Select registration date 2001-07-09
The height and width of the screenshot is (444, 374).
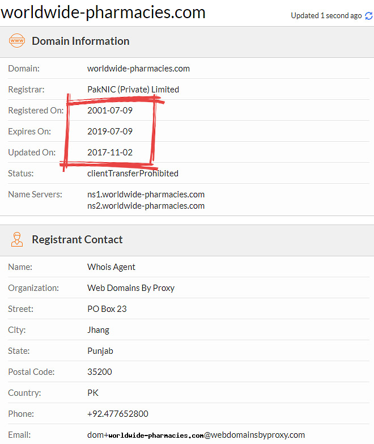tap(110, 111)
